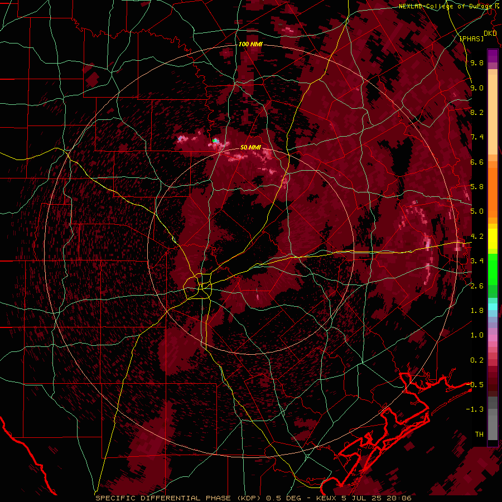Image resolution: width=502 pixels, height=502 pixels.
Task: Click the "-0.5" scale value
Action: [475, 385]
